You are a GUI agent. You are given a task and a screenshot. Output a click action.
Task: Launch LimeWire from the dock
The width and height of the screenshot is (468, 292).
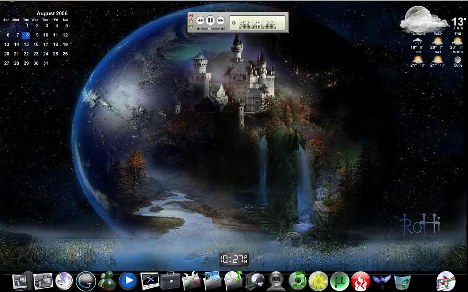[x=318, y=281]
